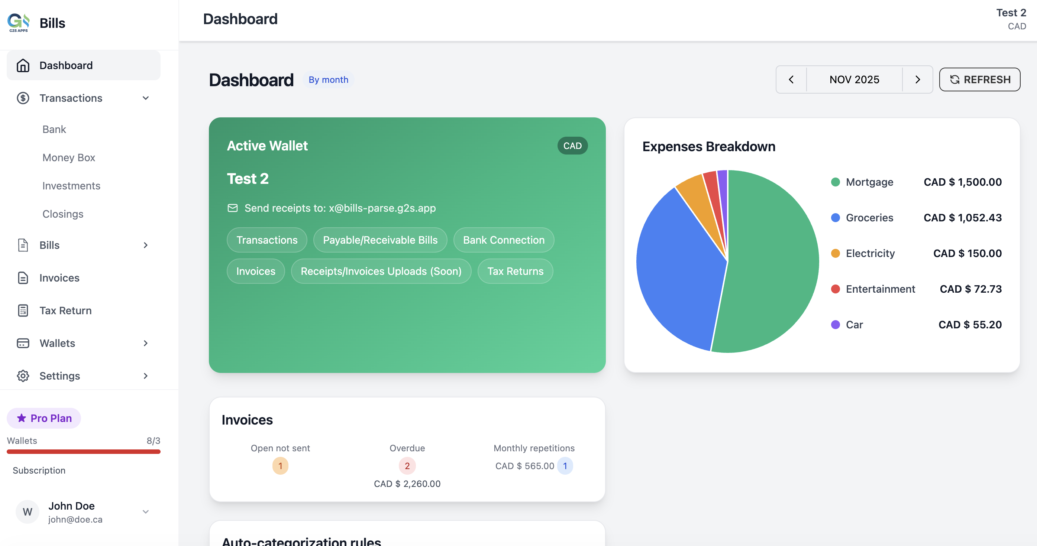Image resolution: width=1037 pixels, height=546 pixels.
Task: Open the Bills document icon
Action: point(23,245)
